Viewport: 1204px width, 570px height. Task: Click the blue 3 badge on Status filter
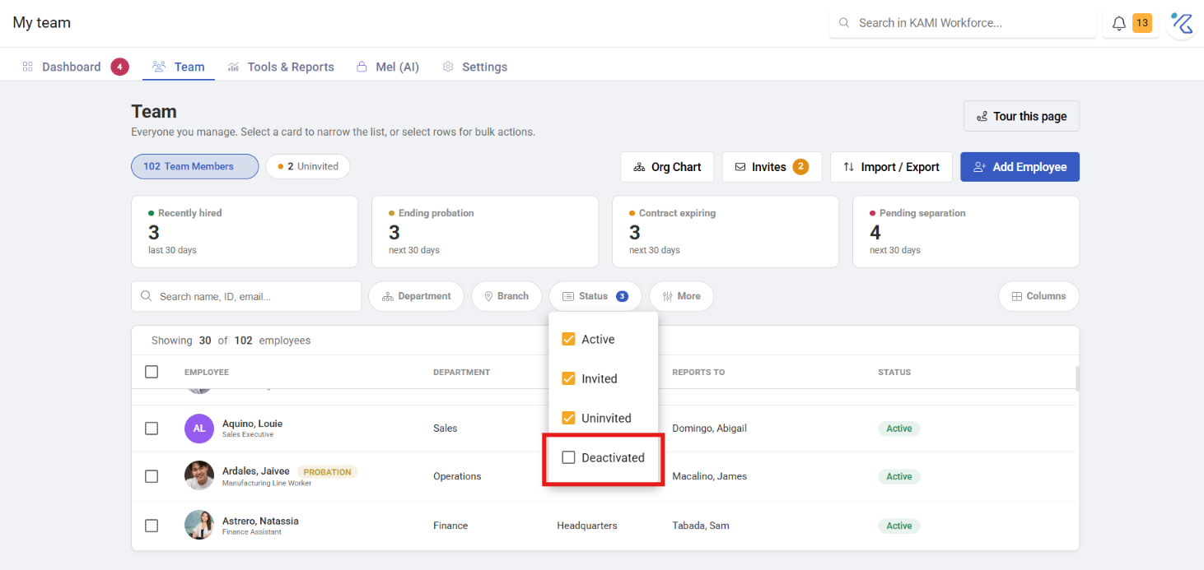(622, 296)
